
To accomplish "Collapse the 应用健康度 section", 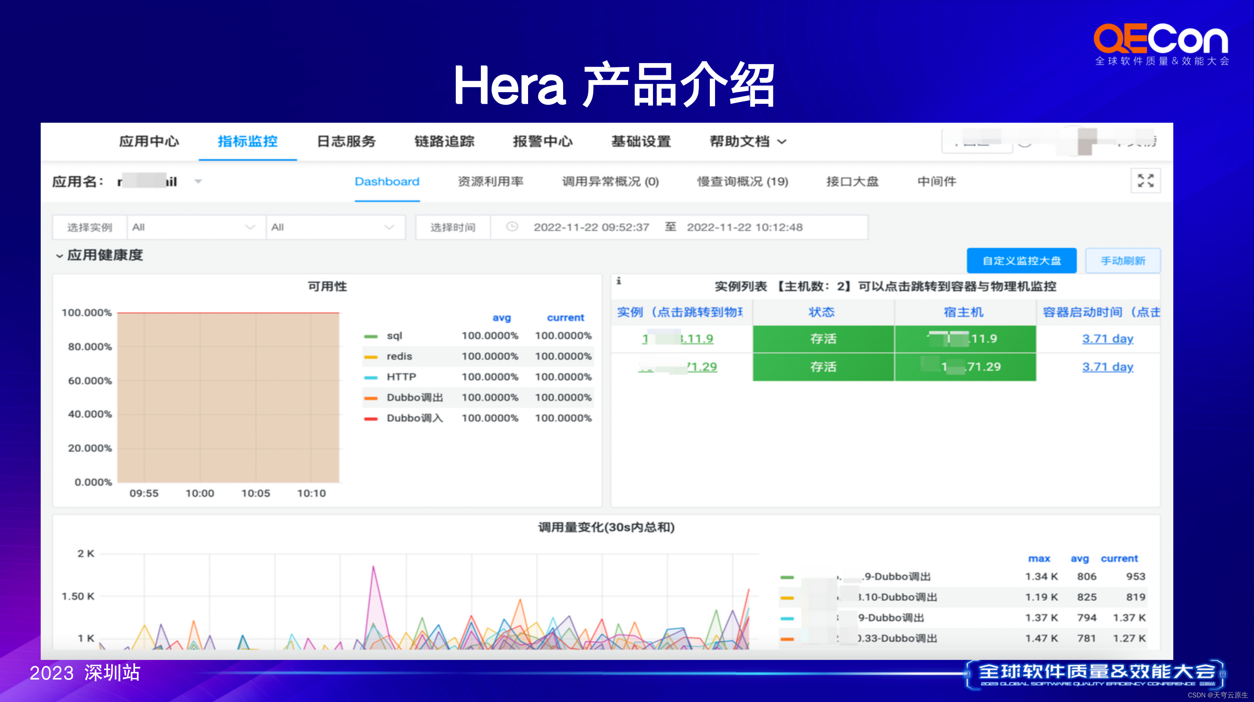I will coord(59,256).
